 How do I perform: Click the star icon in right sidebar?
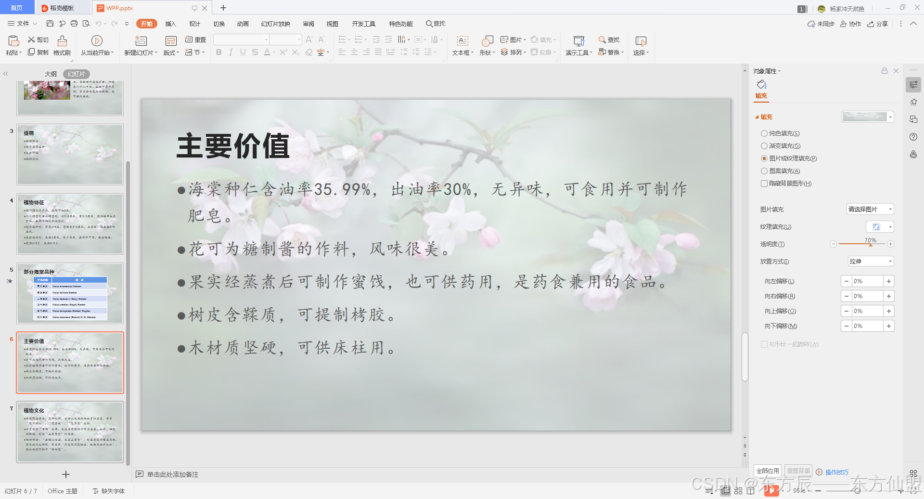click(x=913, y=102)
